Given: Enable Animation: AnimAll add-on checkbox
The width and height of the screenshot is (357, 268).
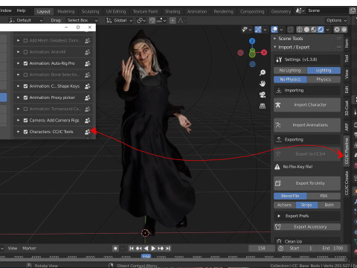Looking at the screenshot, I should (25, 52).
